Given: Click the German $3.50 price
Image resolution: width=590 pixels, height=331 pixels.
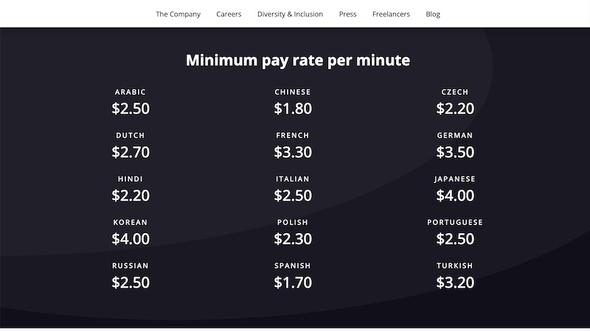Looking at the screenshot, I should tap(455, 152).
